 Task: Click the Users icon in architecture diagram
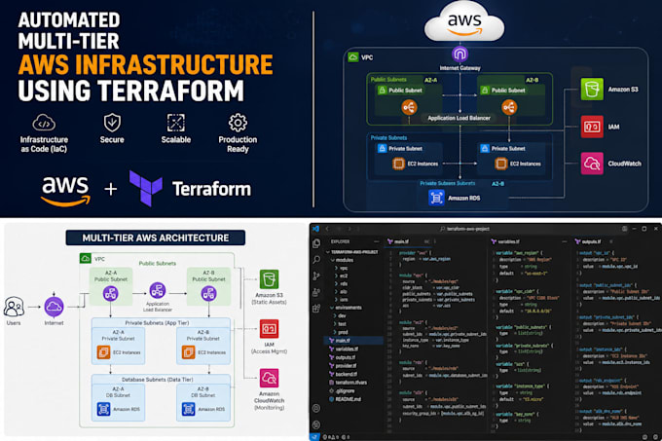click(14, 307)
